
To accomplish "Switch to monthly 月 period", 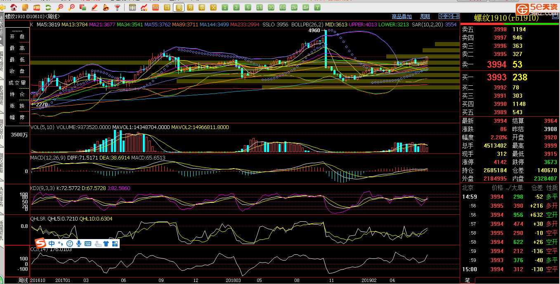I will 190,7.
